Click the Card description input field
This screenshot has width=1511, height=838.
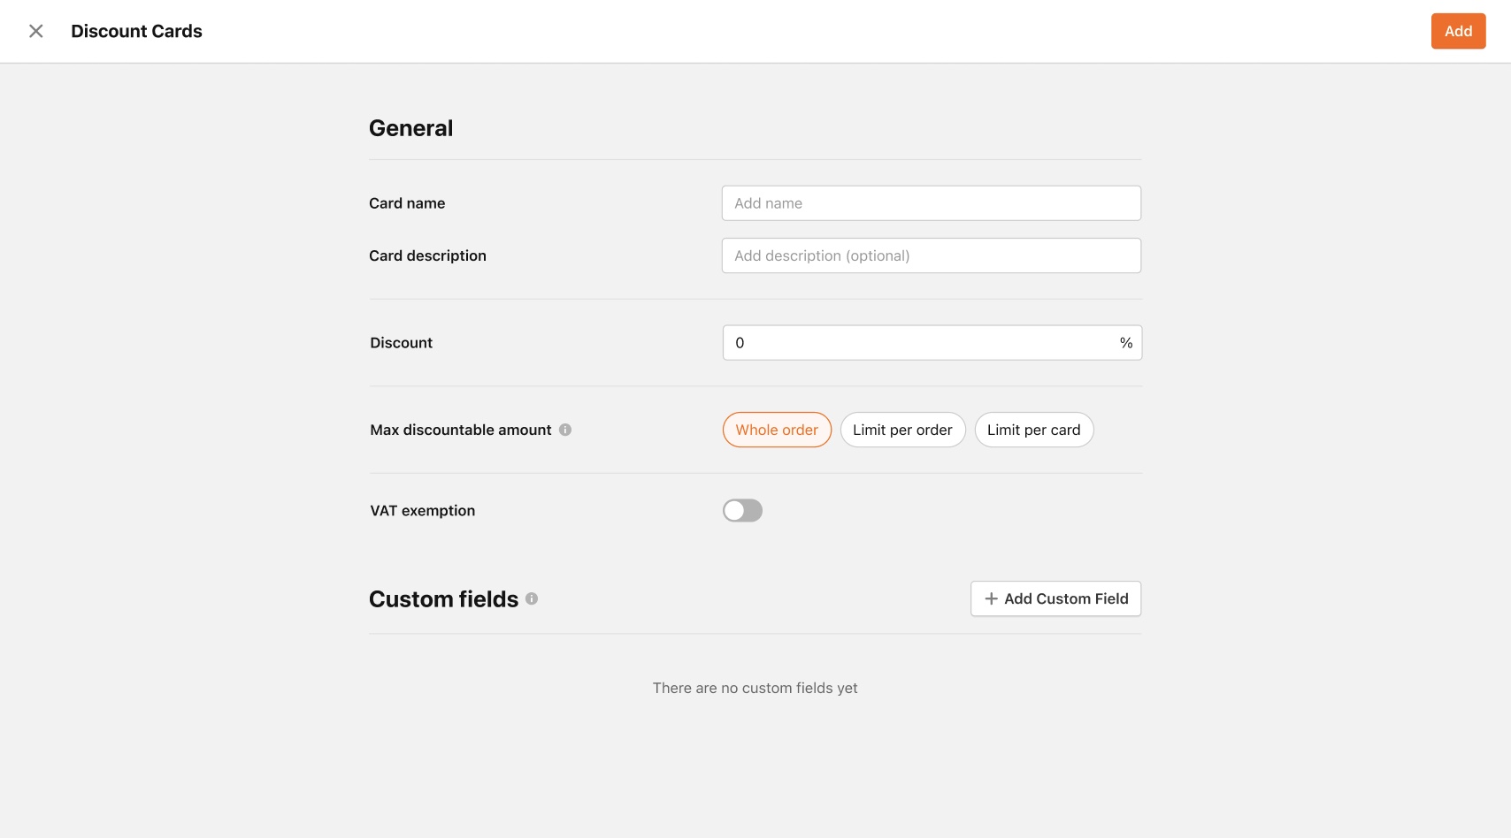tap(931, 255)
